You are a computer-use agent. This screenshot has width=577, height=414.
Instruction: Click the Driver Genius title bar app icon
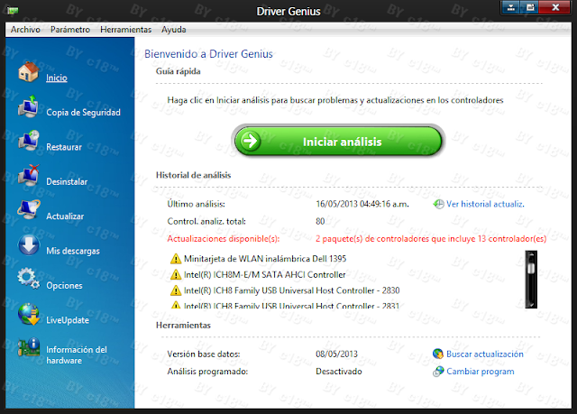click(13, 11)
